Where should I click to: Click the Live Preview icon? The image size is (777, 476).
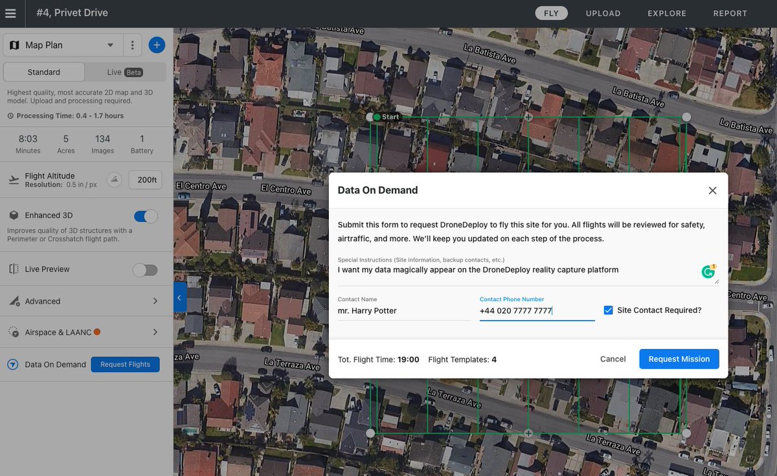(14, 269)
